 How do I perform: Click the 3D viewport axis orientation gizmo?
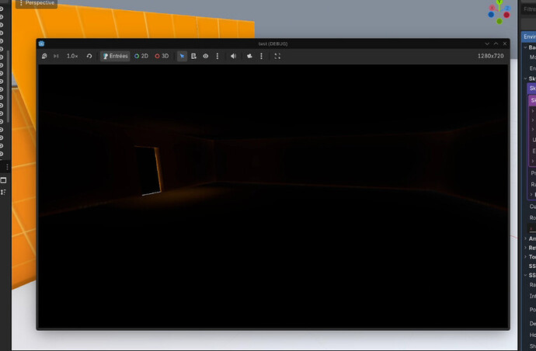[x=497, y=10]
